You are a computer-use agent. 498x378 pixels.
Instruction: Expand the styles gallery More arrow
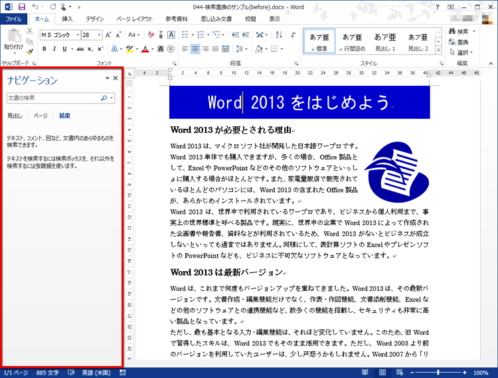click(x=438, y=50)
